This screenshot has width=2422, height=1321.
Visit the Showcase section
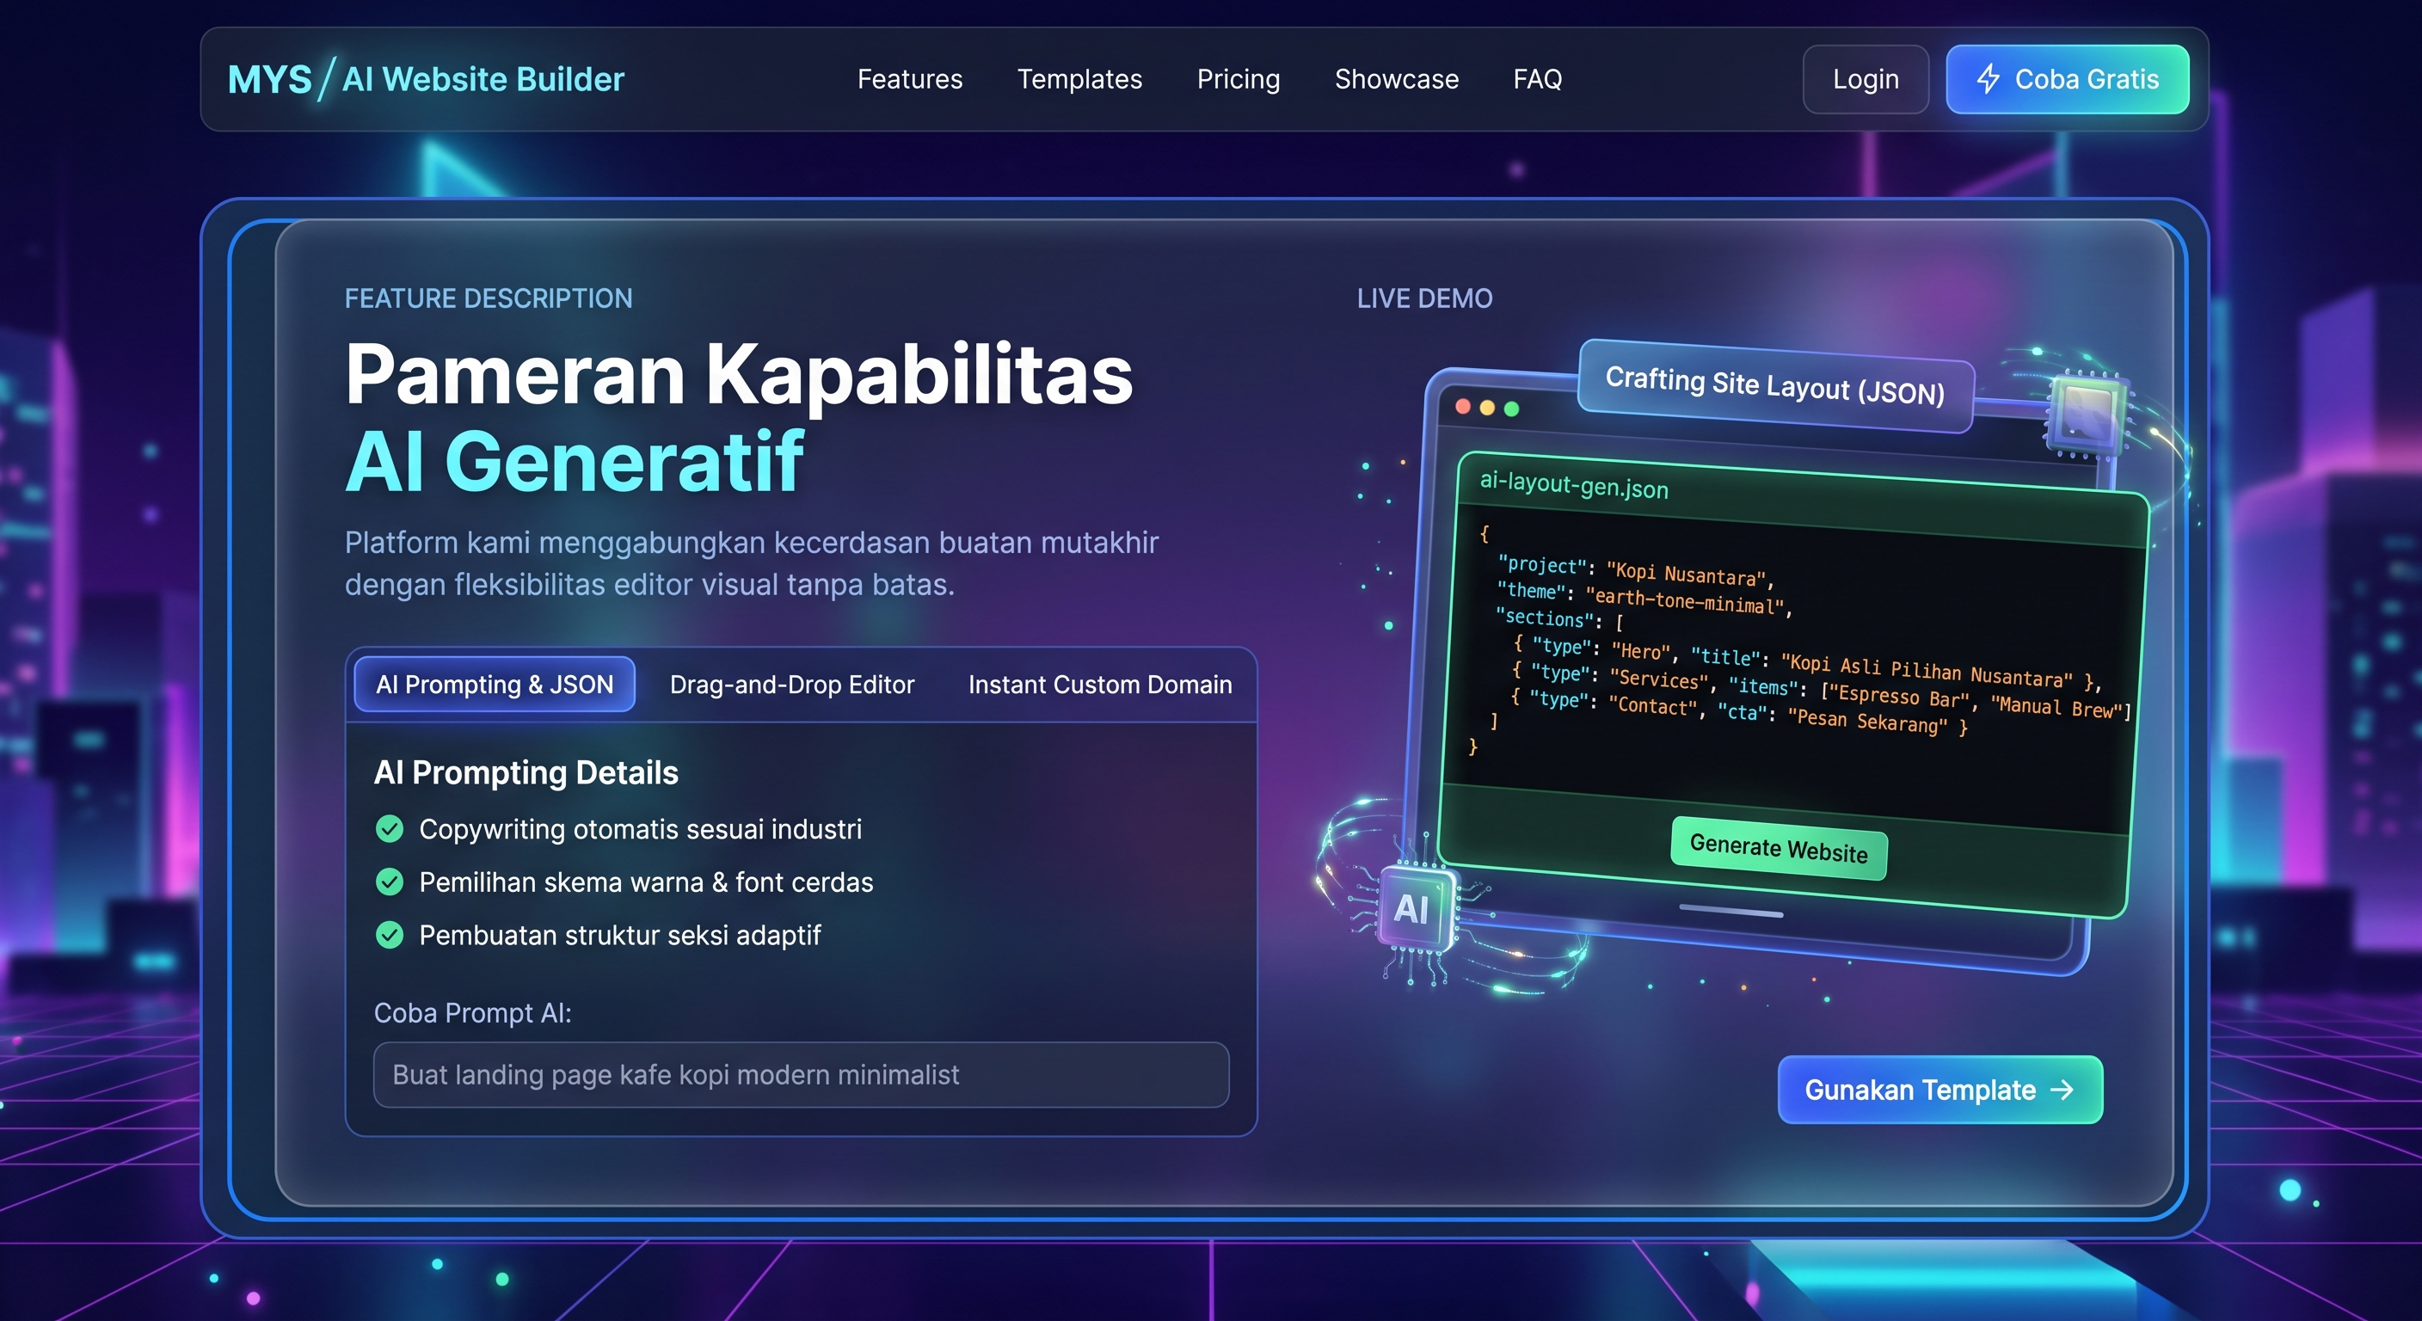click(1396, 79)
